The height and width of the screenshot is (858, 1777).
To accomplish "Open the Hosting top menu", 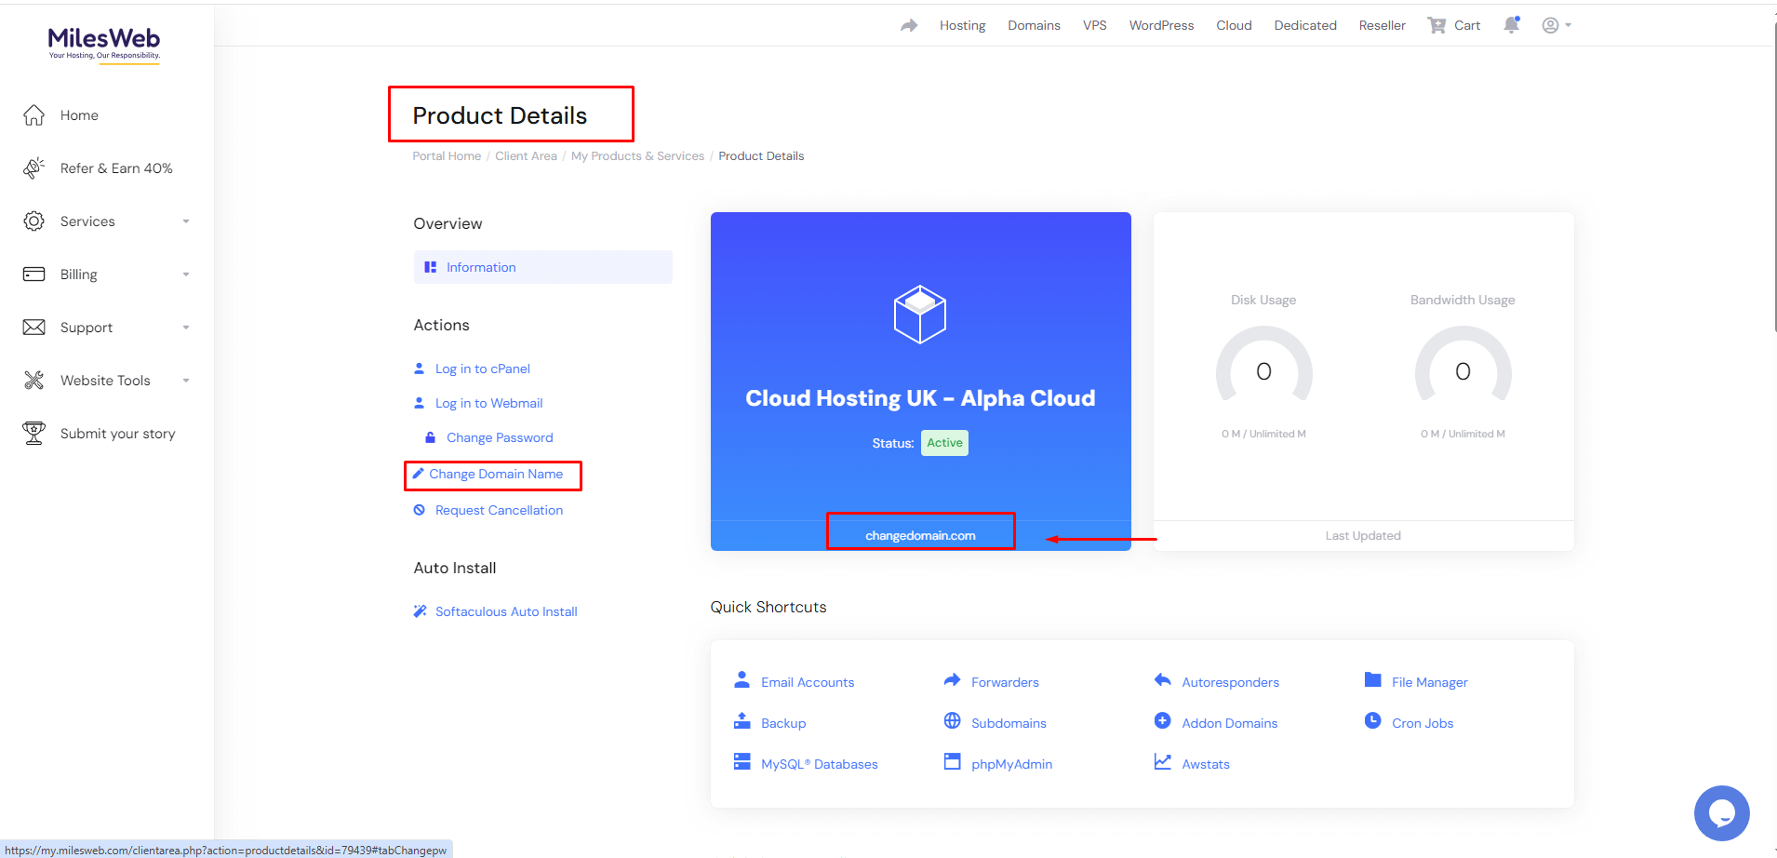I will (962, 25).
